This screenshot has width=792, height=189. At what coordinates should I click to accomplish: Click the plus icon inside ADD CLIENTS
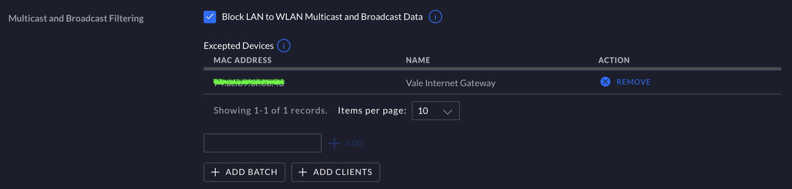tap(303, 172)
